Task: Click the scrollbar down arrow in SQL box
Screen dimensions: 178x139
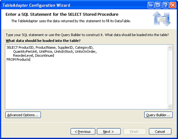Action: point(170,106)
